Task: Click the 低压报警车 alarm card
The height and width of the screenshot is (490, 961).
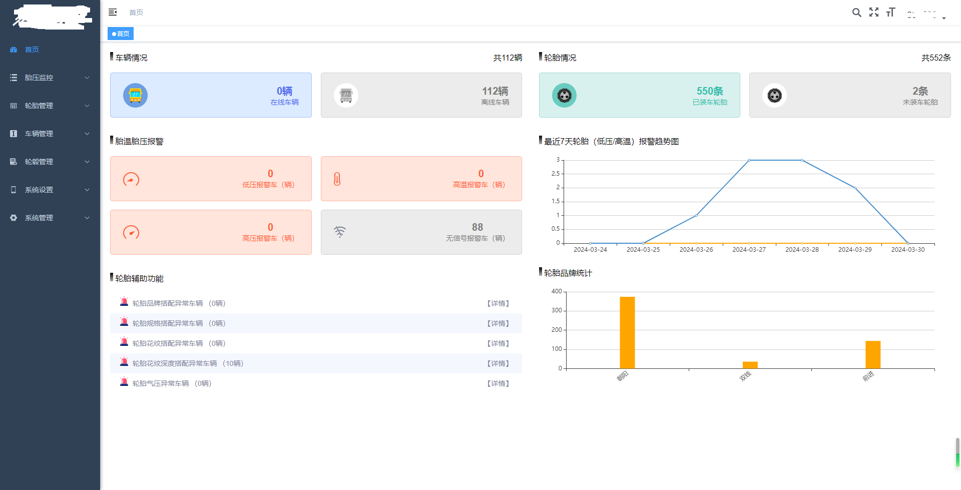Action: (x=211, y=179)
